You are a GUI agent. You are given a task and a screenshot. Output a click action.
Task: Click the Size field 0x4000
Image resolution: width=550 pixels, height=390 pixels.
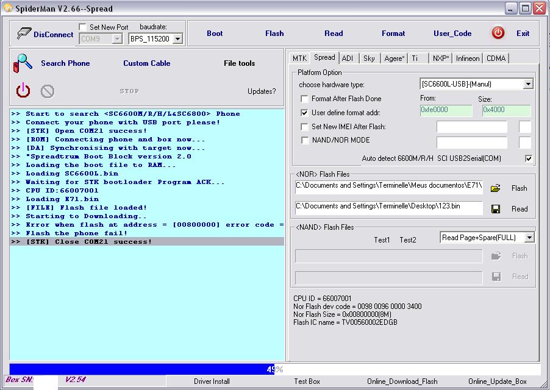pyautogui.click(x=506, y=110)
